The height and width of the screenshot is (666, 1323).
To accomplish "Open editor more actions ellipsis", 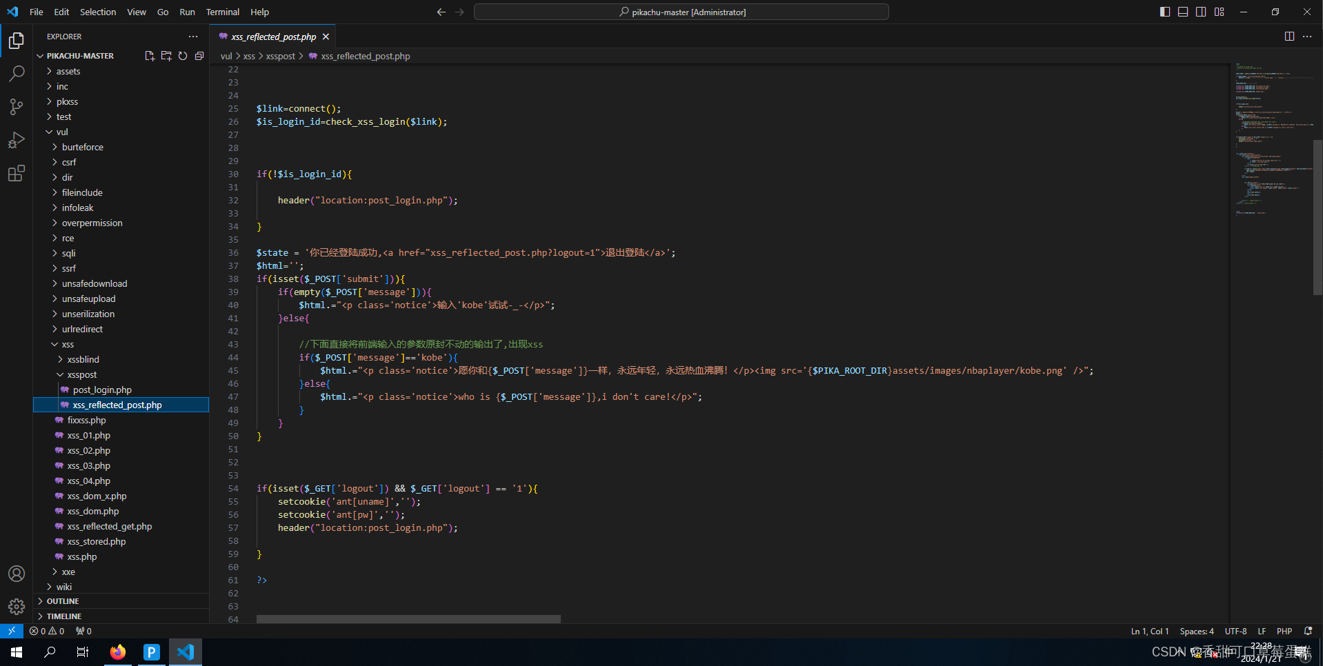I will 1307,37.
